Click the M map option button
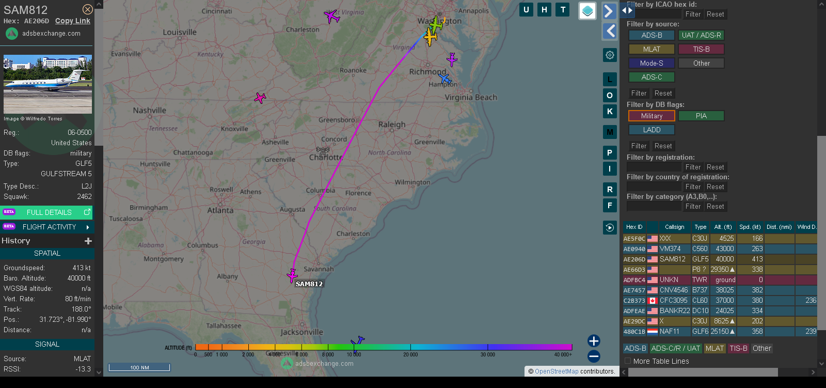Image resolution: width=826 pixels, height=388 pixels. pyautogui.click(x=610, y=132)
